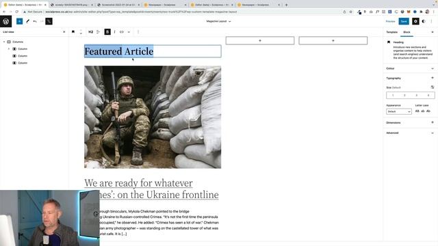The width and height of the screenshot is (438, 246).
Task: Set letter case to lowercase ab
Action: click(x=423, y=111)
